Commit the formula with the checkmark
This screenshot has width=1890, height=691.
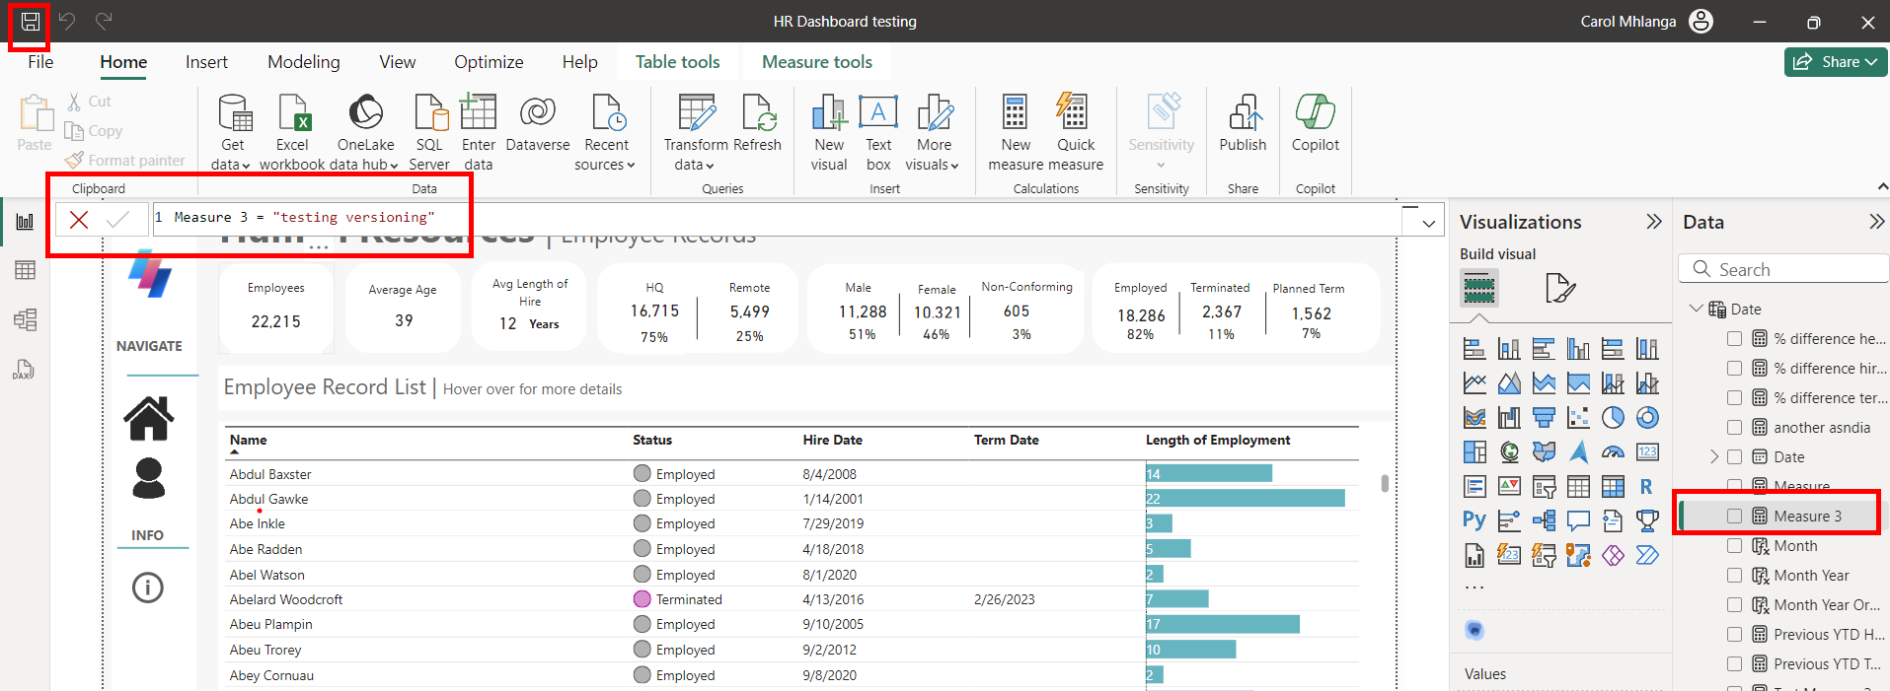pyautogui.click(x=117, y=219)
